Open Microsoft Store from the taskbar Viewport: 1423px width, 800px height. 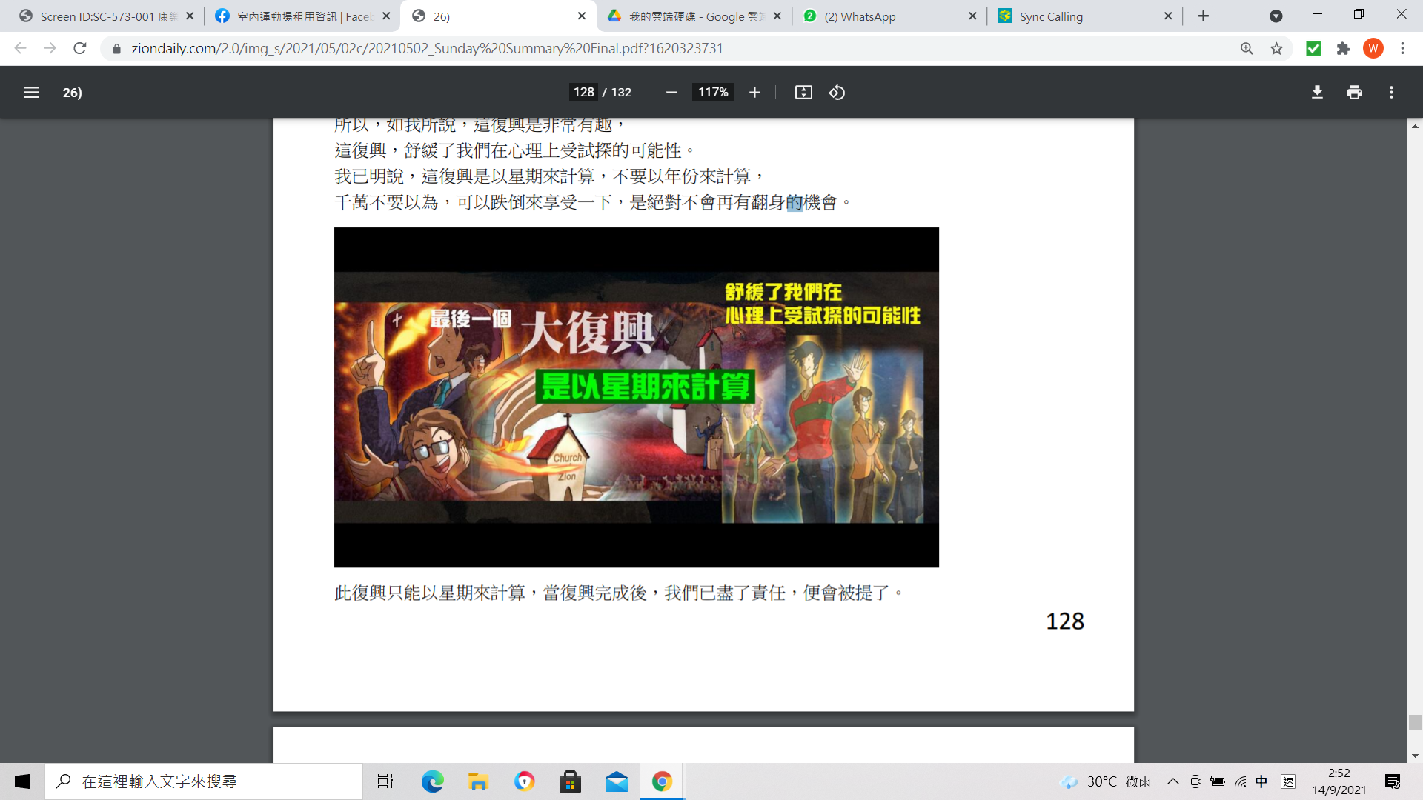(x=570, y=781)
